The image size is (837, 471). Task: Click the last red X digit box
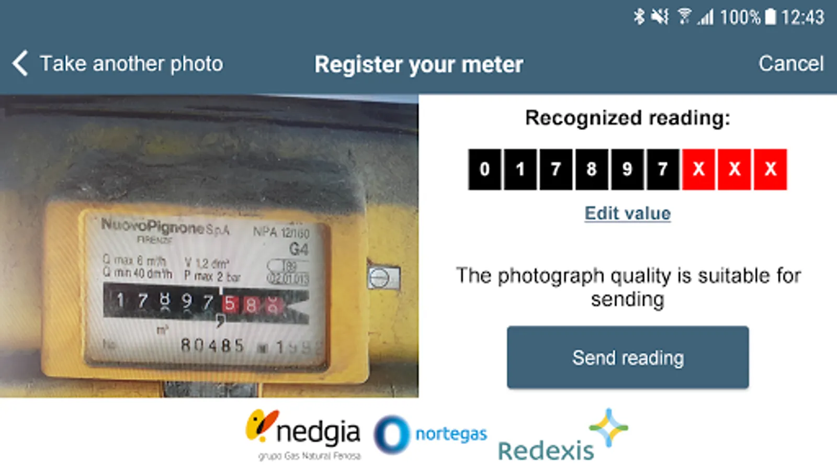[770, 169]
